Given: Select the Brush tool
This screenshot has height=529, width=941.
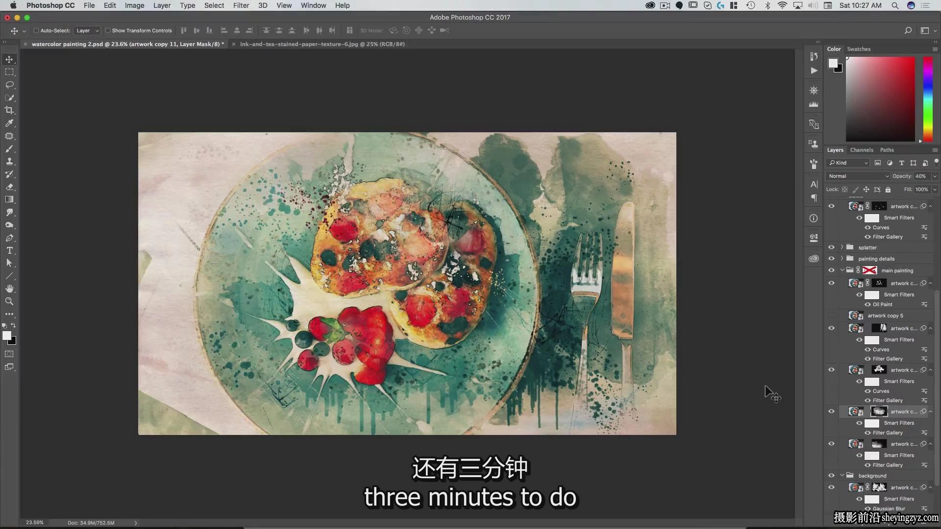Looking at the screenshot, I should (9, 148).
